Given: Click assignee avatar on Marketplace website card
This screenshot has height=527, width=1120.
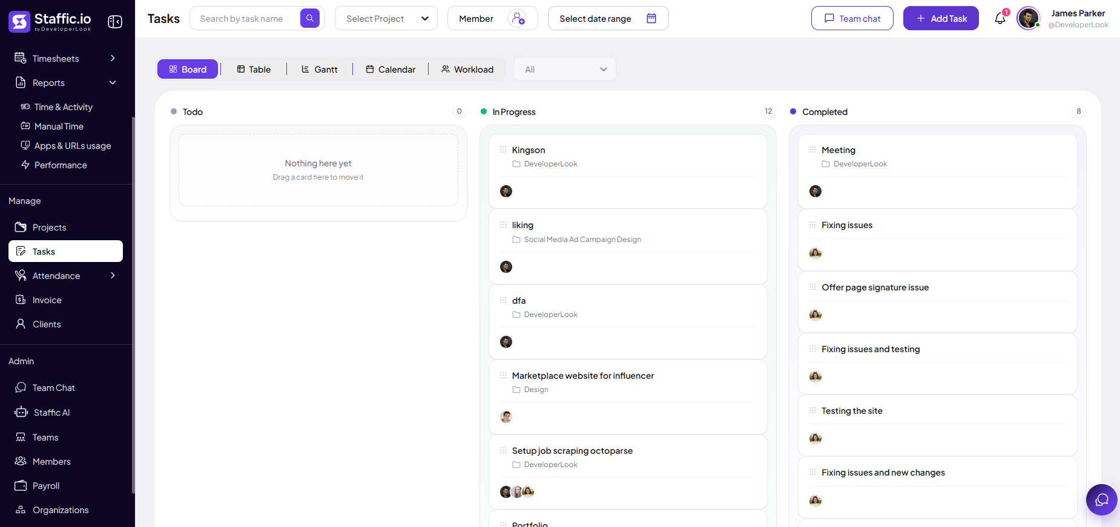Looking at the screenshot, I should coord(506,417).
